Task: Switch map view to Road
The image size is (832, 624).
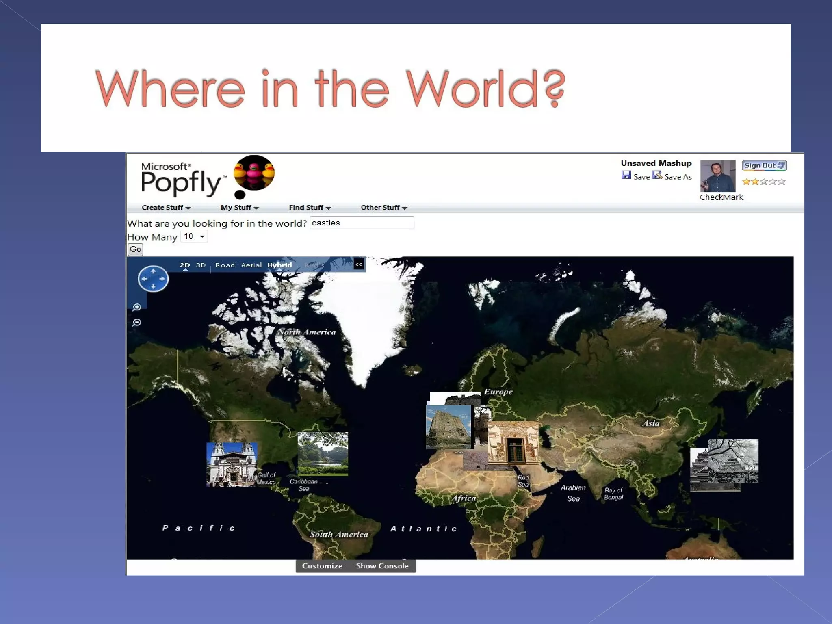Action: (225, 265)
